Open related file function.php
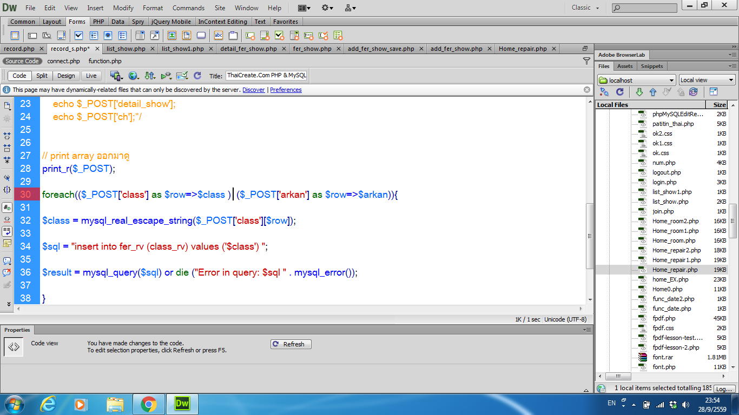 coord(105,61)
